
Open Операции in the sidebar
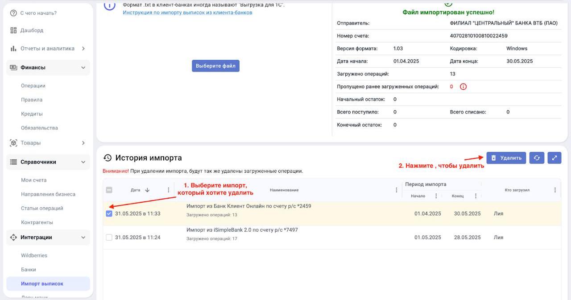[x=33, y=86]
